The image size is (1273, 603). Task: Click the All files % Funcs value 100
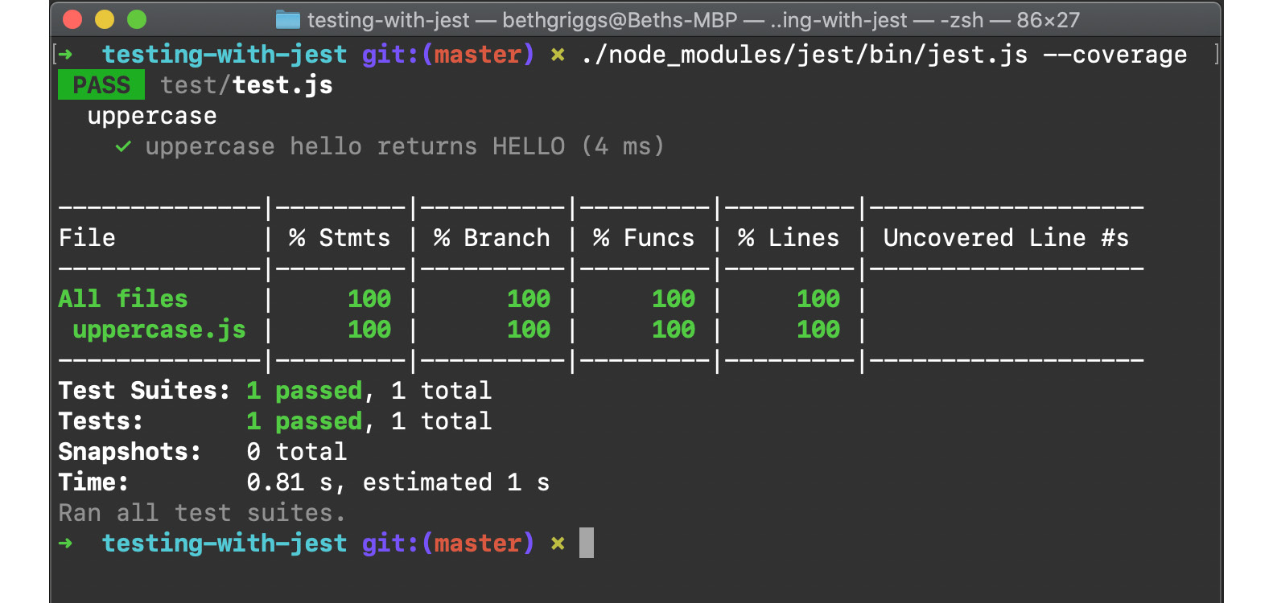point(674,299)
